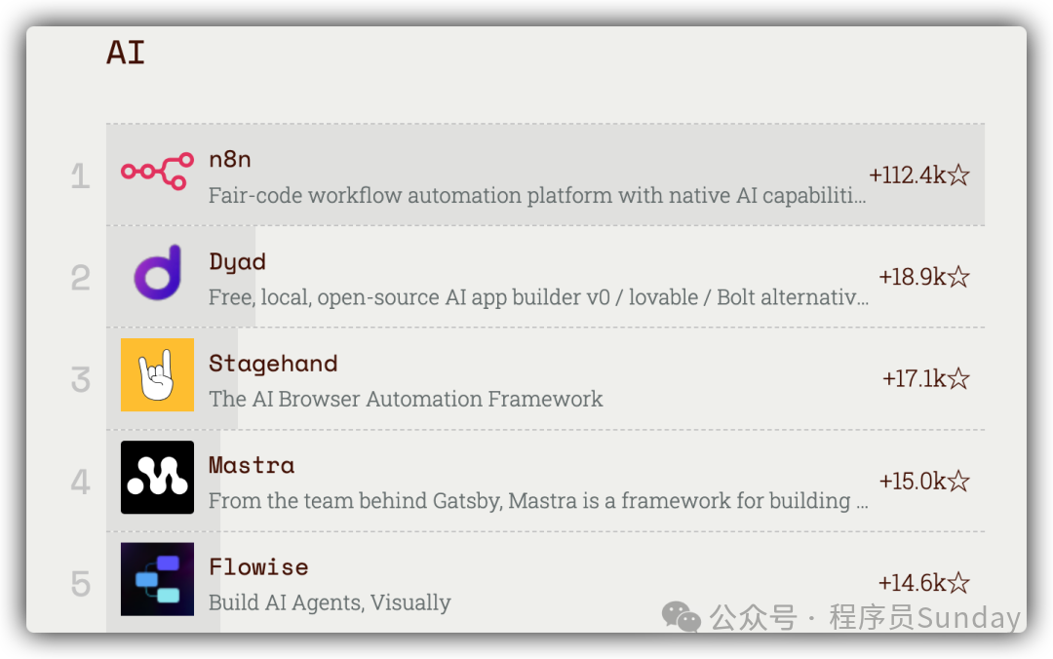
Task: Click the Flowise logo icon
Action: 157,579
